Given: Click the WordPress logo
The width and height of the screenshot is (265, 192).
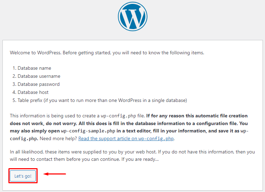Looking at the screenshot, I should [133, 17].
